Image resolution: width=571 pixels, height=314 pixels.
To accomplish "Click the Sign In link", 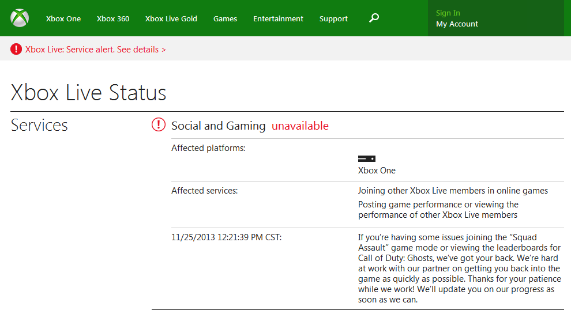I will coord(448,13).
